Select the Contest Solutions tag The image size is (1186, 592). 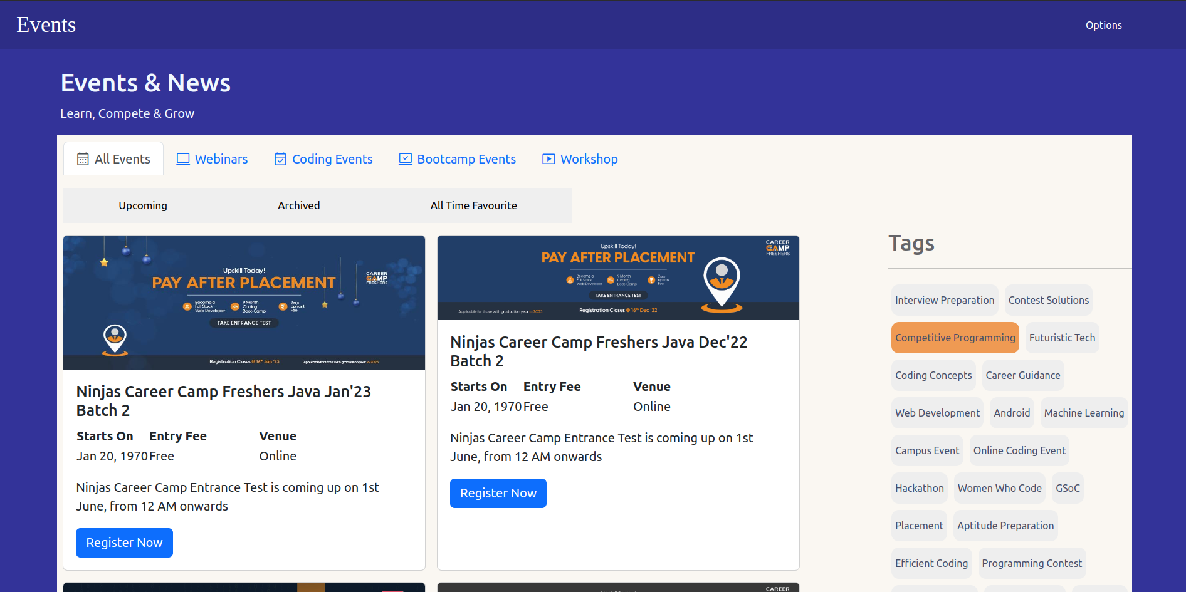pyautogui.click(x=1049, y=300)
